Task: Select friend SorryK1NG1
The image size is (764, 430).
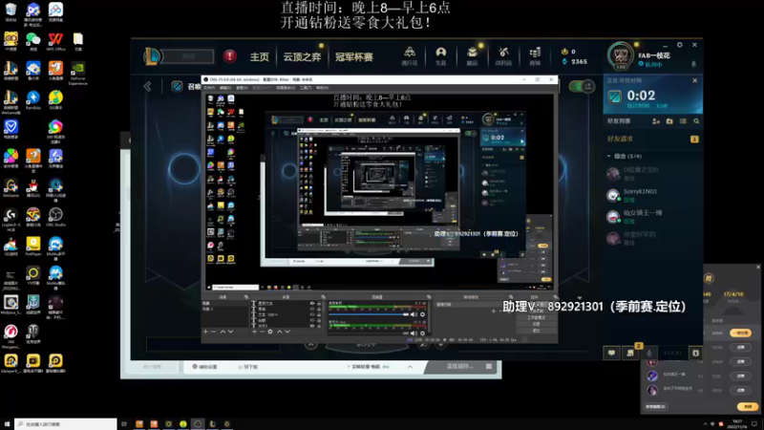Action: tap(652, 195)
